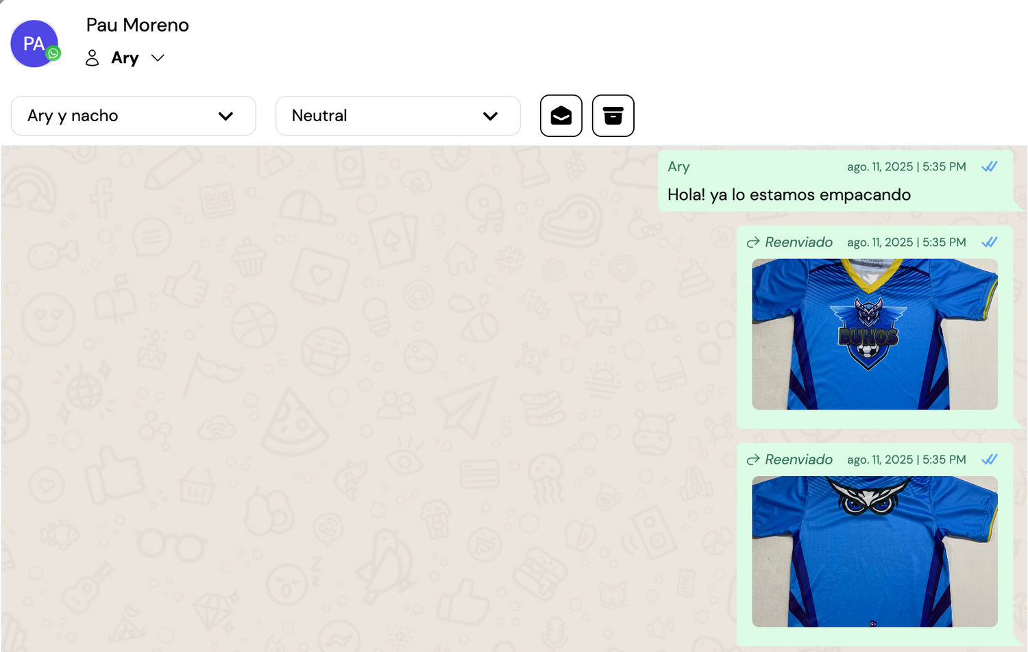Click Reenviado label above Buhos jersey
Screen dimensions: 1028x652
[798, 242]
